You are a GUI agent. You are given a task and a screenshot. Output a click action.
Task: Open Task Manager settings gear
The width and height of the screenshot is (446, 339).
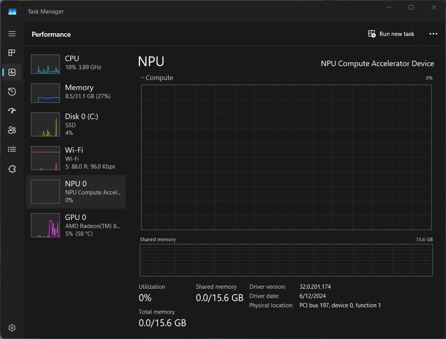click(x=12, y=328)
